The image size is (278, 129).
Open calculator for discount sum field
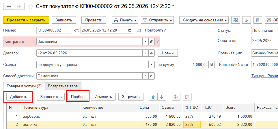[x=211, y=65]
